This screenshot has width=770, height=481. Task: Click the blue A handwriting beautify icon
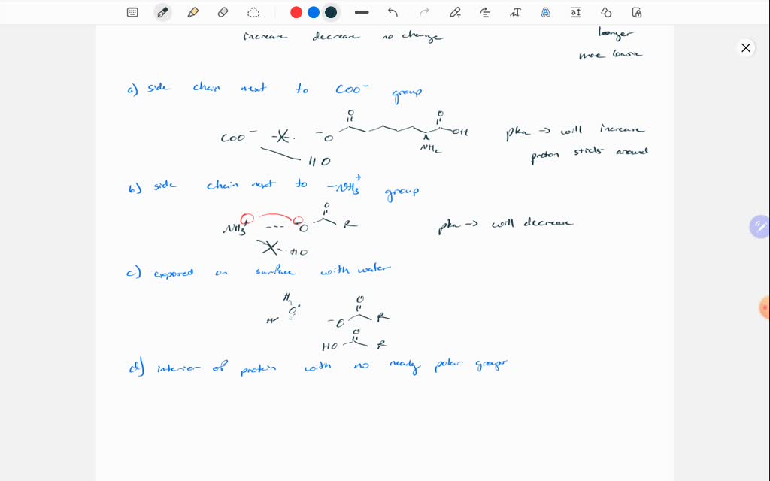(545, 12)
